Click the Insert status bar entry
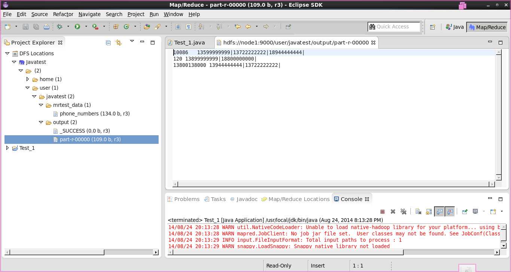 (318, 266)
